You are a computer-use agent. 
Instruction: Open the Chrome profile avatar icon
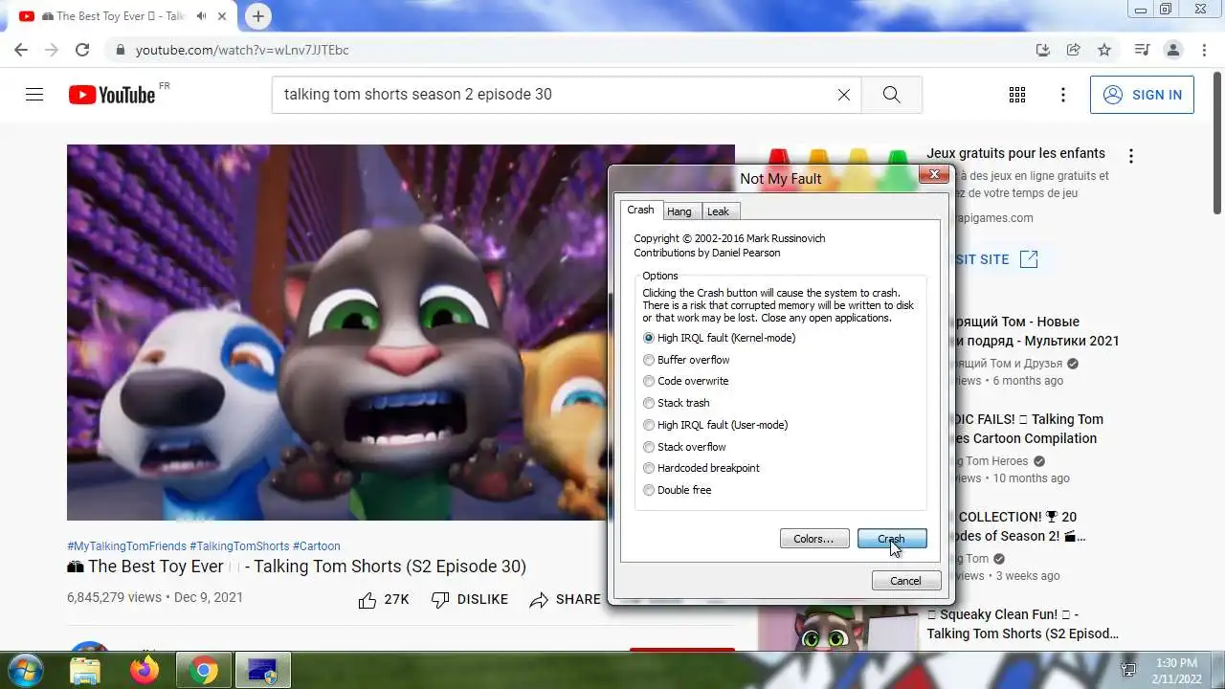1172,50
